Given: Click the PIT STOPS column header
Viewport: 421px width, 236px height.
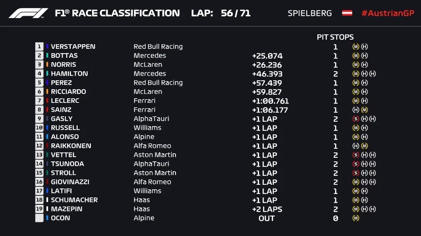Looking at the screenshot, I should tap(335, 37).
